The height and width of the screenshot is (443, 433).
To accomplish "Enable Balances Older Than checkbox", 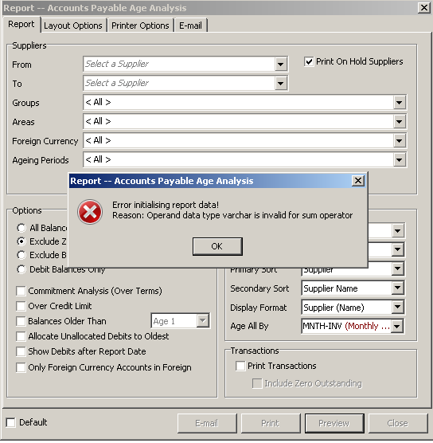I will coord(21,321).
